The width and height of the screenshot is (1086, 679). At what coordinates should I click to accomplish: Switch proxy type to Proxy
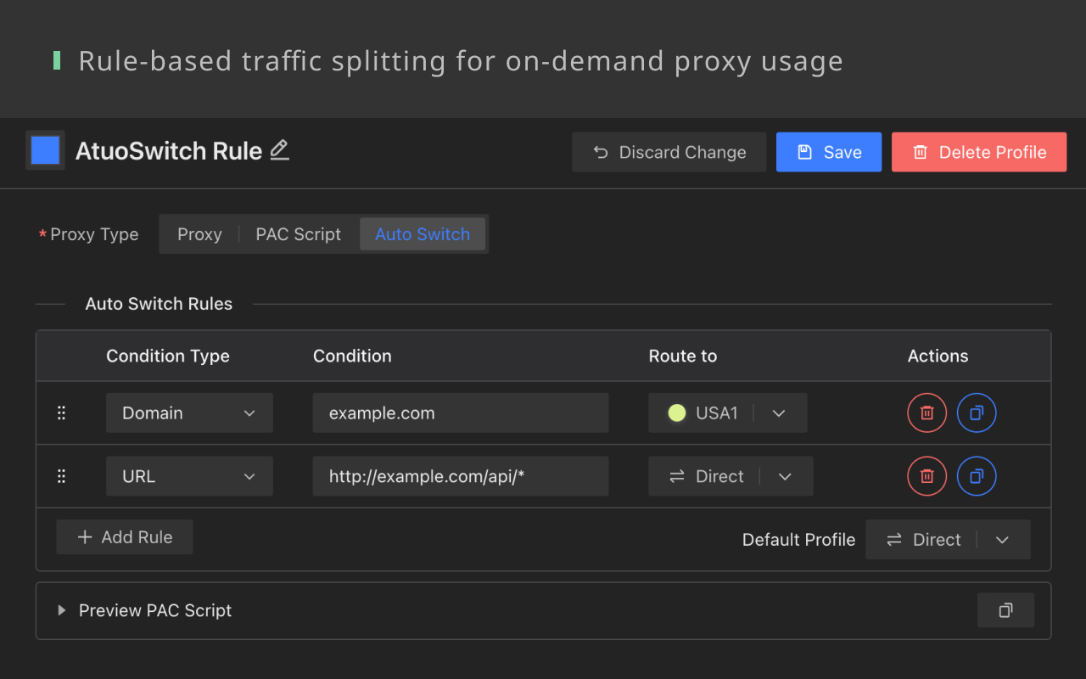[199, 234]
